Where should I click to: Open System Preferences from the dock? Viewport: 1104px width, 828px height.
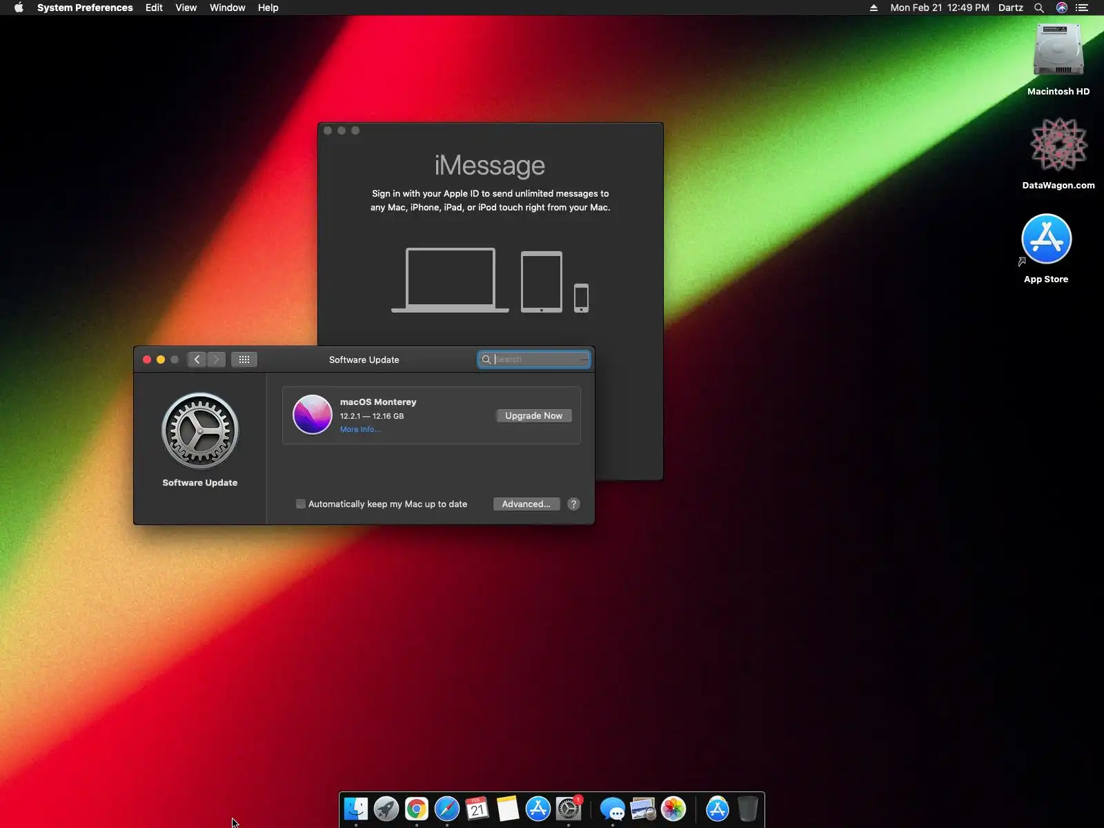[x=569, y=809]
